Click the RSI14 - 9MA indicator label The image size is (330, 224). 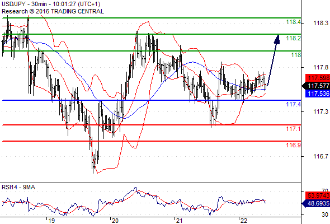click(18, 187)
